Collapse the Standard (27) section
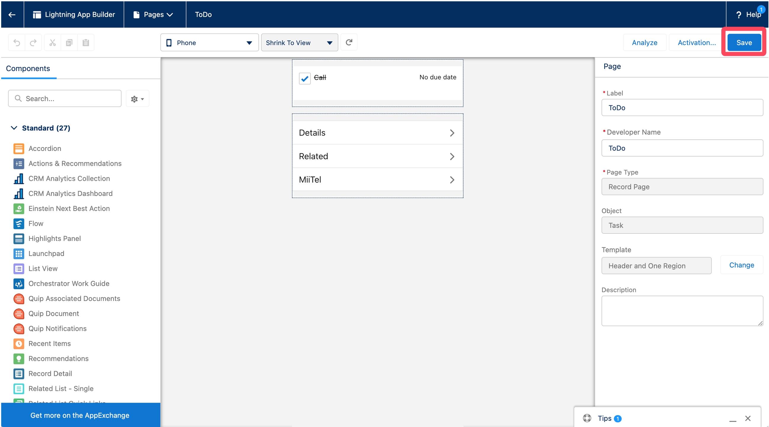The height and width of the screenshot is (427, 769). coord(14,128)
